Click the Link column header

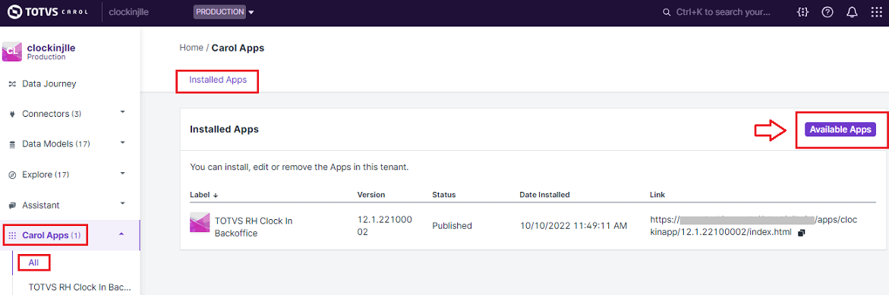coord(657,195)
